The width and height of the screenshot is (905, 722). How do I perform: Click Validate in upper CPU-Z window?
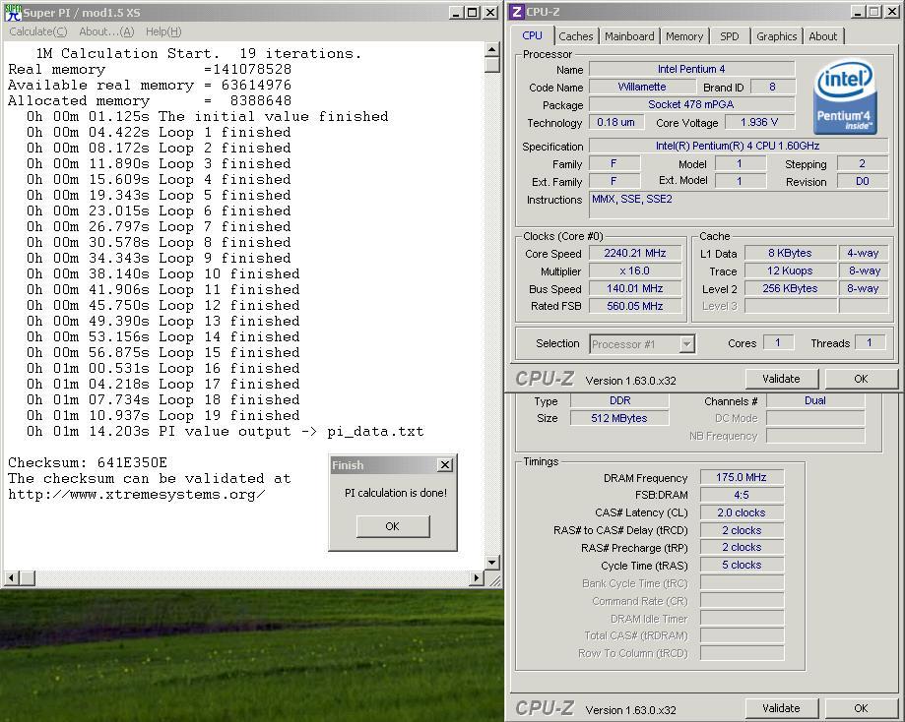(x=781, y=379)
